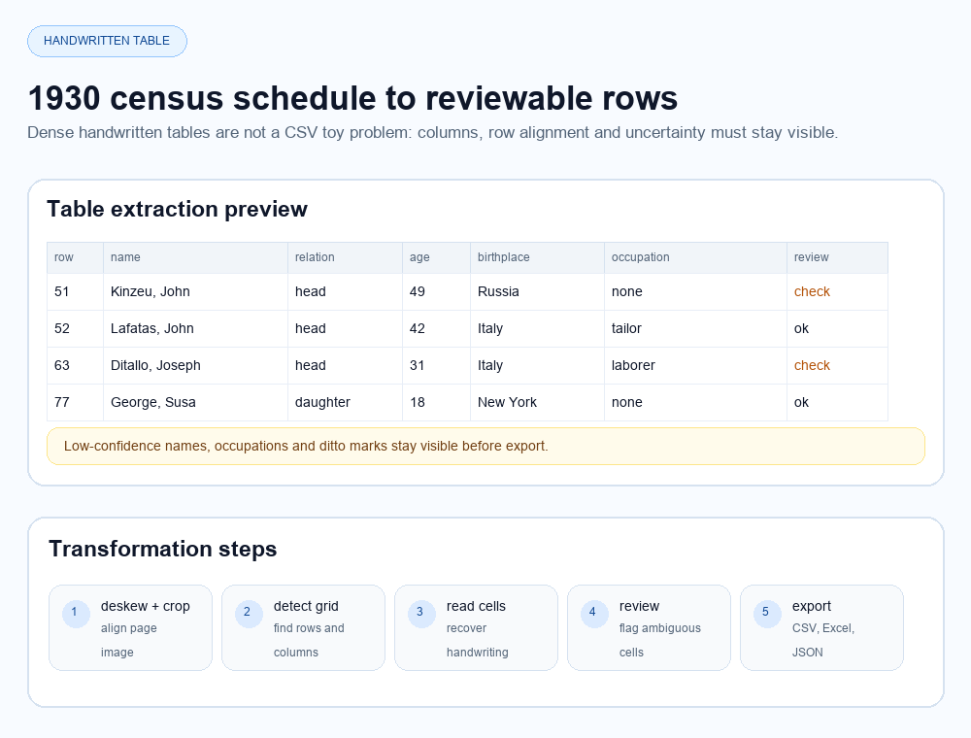The height and width of the screenshot is (738, 971).
Task: Toggle the check flag on Kinzeu, John row
Action: [812, 291]
